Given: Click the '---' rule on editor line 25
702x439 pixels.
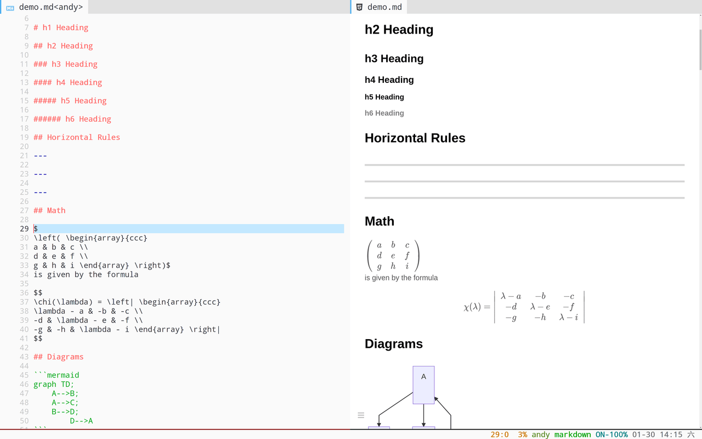Looking at the screenshot, I should (40, 192).
